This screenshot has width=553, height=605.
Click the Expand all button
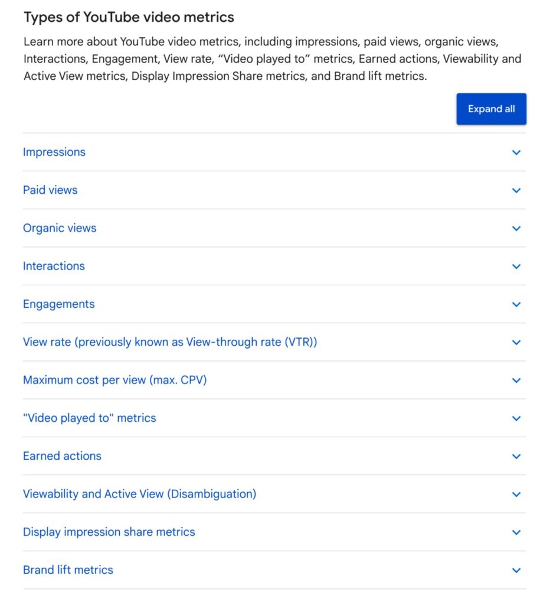coord(491,109)
